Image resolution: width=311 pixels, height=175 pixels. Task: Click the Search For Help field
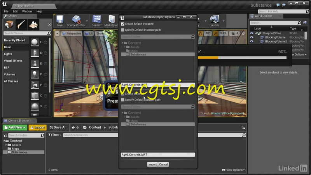click(283, 11)
